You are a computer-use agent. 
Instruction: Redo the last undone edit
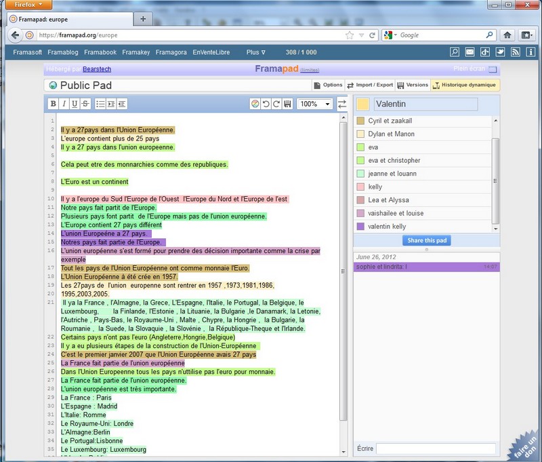tap(276, 104)
